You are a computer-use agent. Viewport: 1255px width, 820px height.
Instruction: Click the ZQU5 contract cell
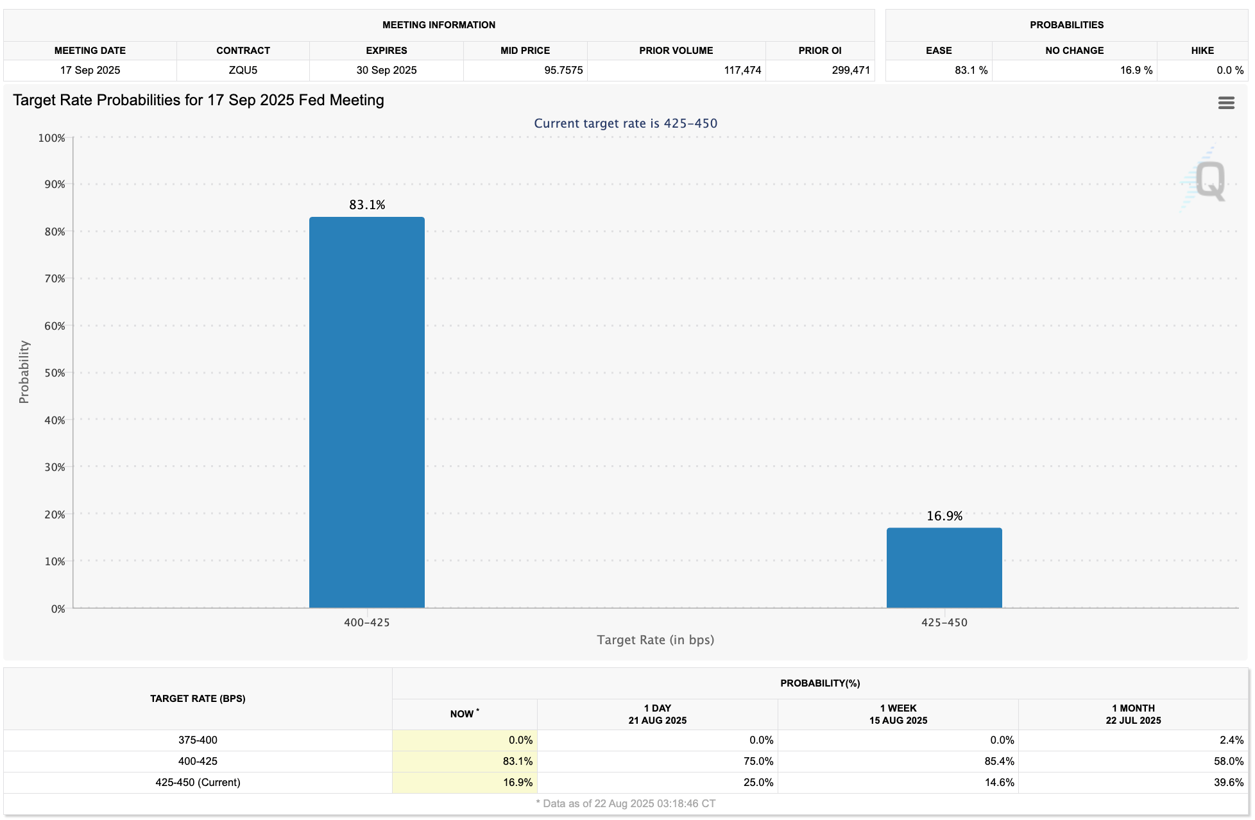pyautogui.click(x=243, y=70)
